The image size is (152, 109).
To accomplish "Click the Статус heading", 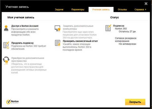I will [x=115, y=18].
